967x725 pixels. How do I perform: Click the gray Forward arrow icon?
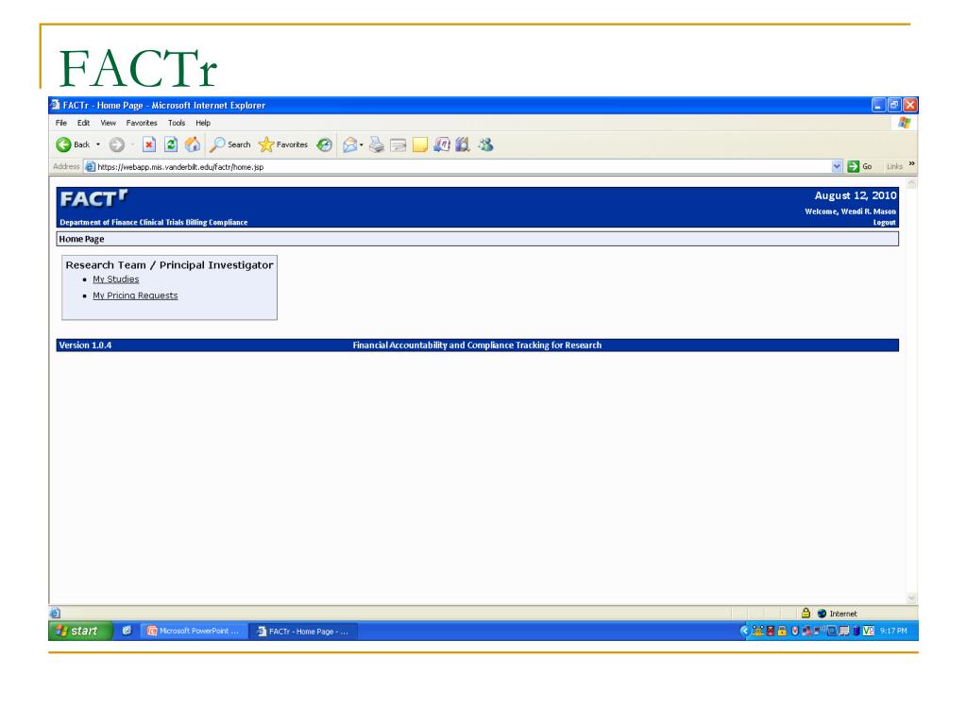click(116, 144)
